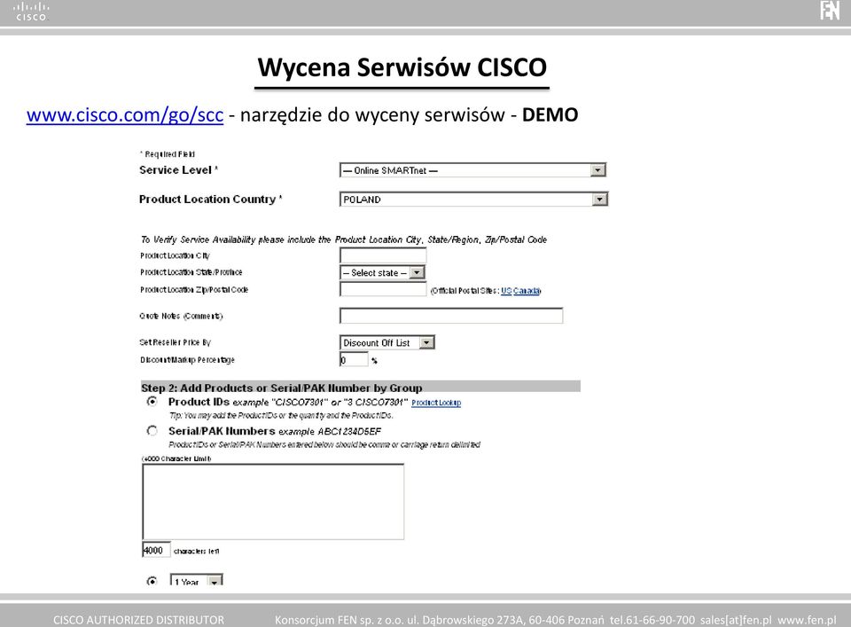Click the Discount/Markup Percentage field

(x=354, y=359)
